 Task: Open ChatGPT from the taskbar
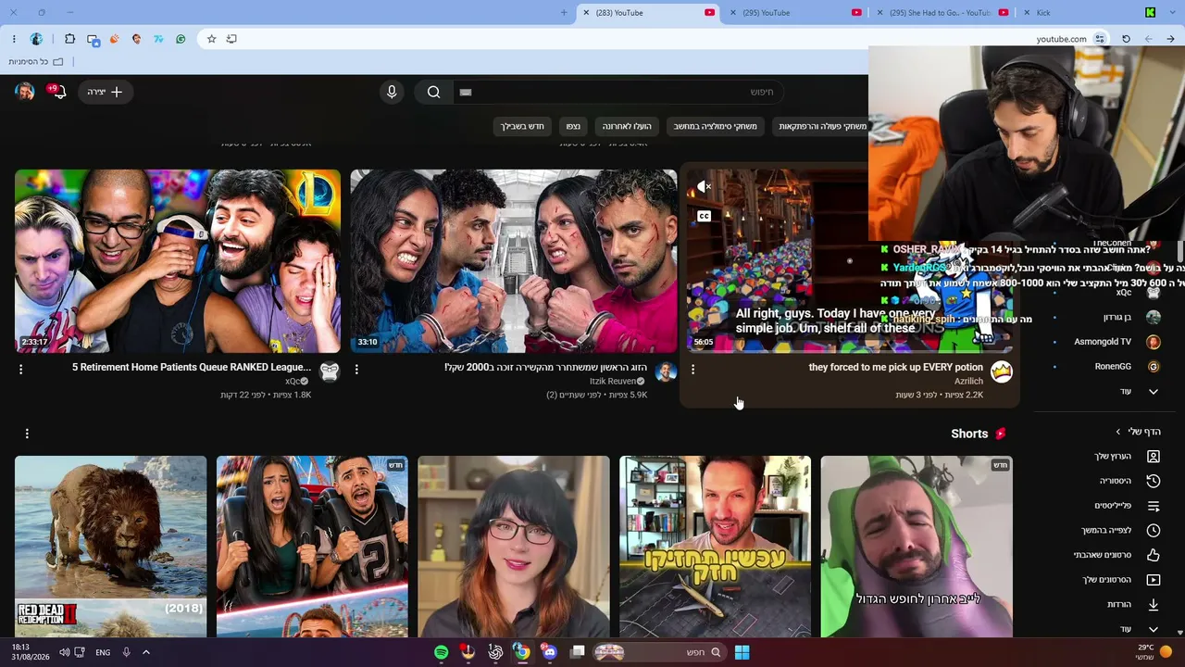(x=495, y=652)
